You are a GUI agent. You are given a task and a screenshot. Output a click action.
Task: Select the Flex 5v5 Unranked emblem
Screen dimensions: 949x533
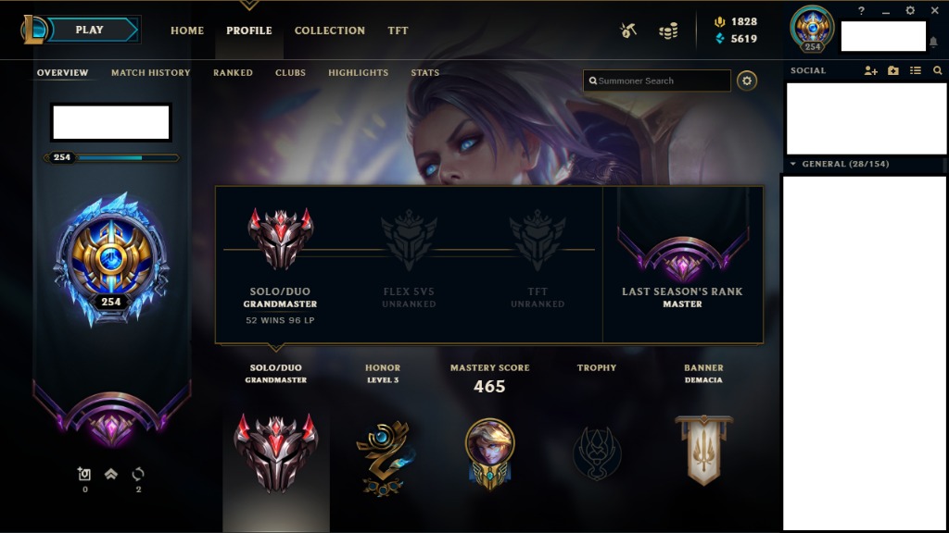click(409, 240)
